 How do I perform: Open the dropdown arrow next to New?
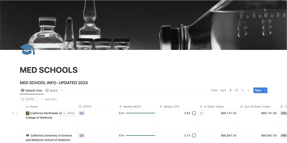265,90
